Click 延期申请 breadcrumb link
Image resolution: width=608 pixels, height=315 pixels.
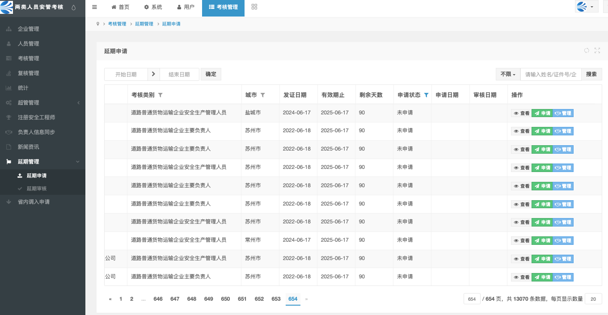pyautogui.click(x=171, y=24)
